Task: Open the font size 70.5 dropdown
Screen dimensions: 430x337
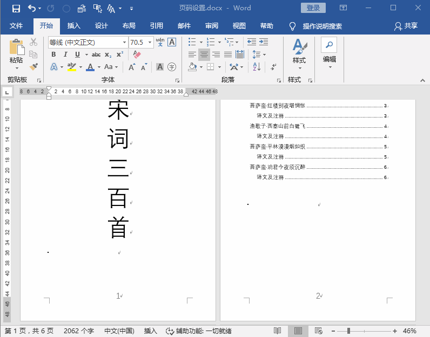Action: coord(150,42)
